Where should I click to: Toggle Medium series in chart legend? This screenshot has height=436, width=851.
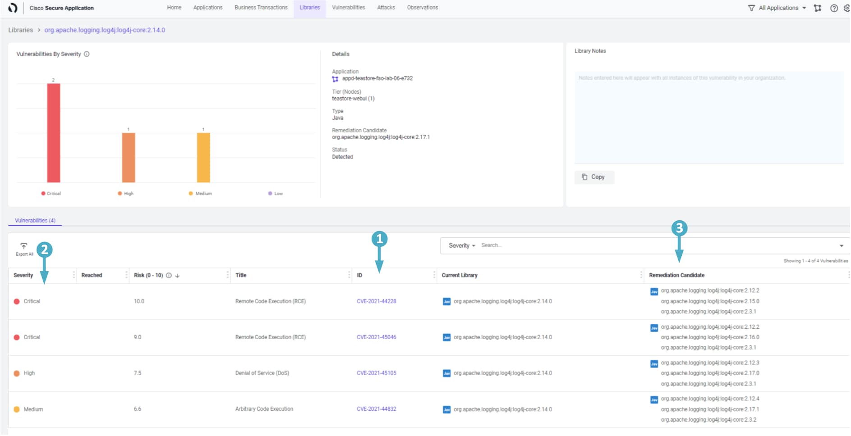coord(200,194)
